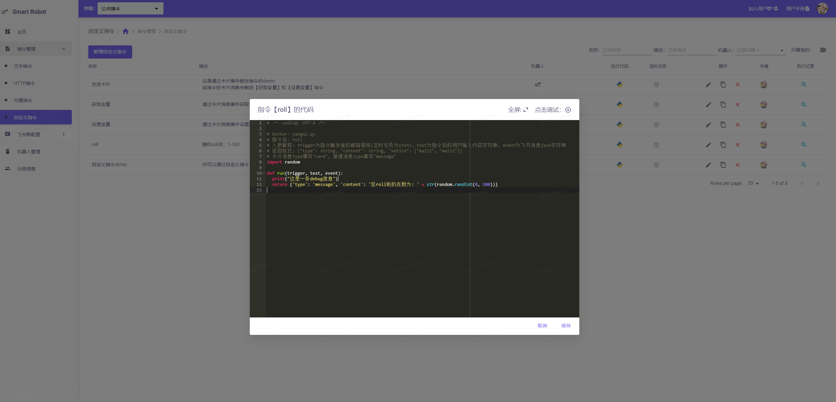The height and width of the screenshot is (402, 836).
Task: Run debug with the play icon
Action: pyautogui.click(x=568, y=110)
